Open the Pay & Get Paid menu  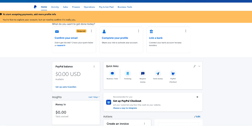[106, 7]
